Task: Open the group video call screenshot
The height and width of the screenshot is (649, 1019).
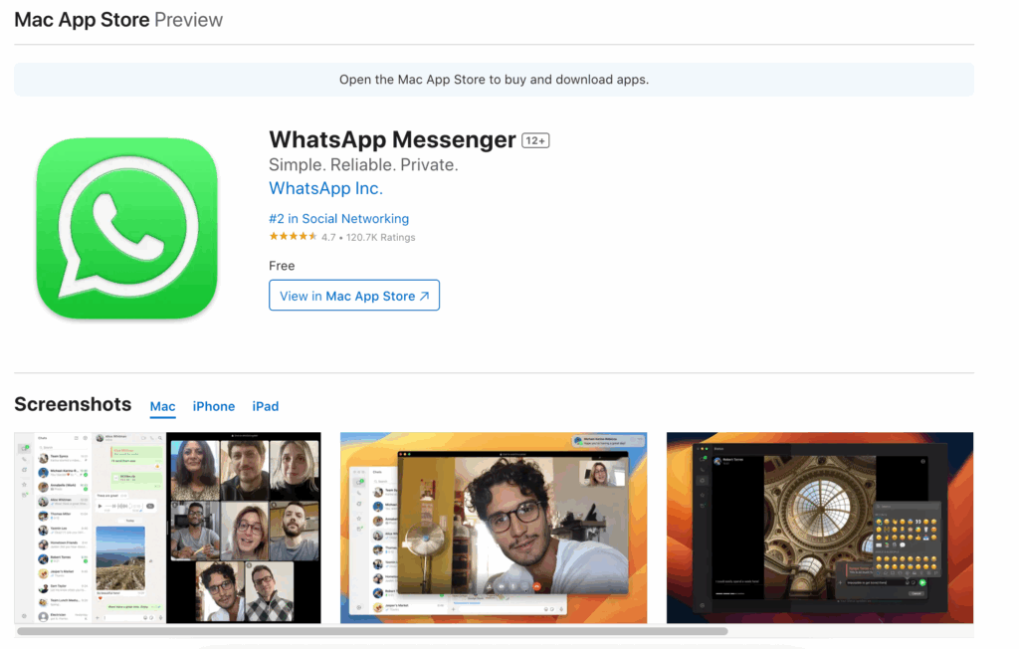Action: (x=167, y=528)
